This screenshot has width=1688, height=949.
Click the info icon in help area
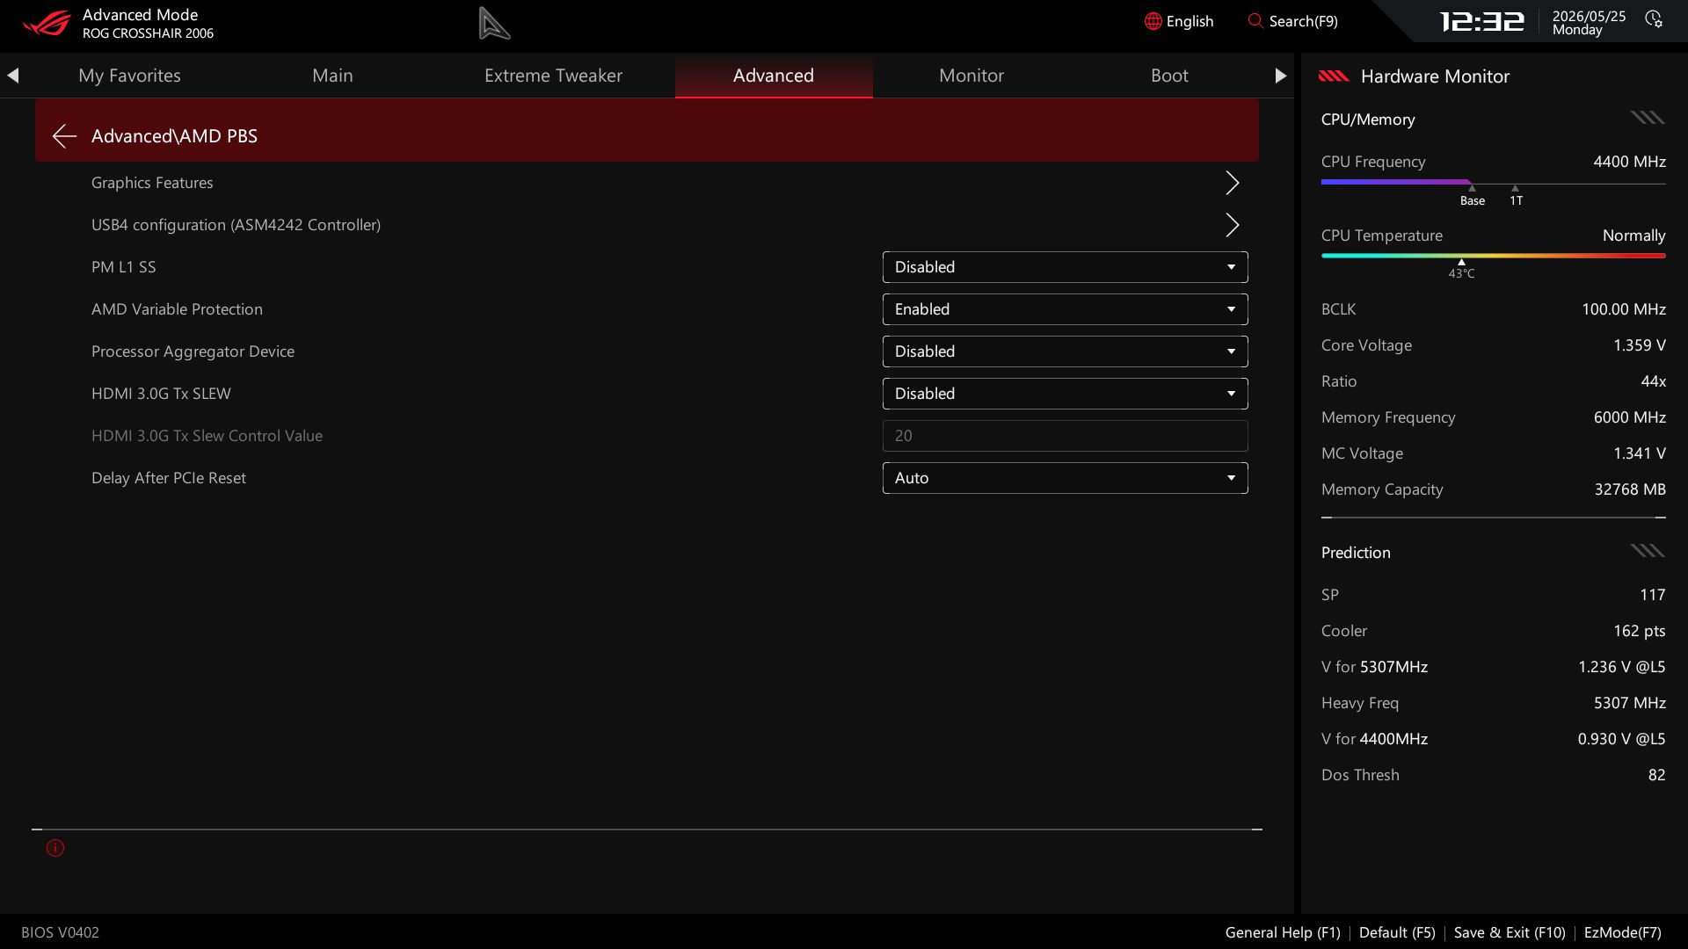55,848
